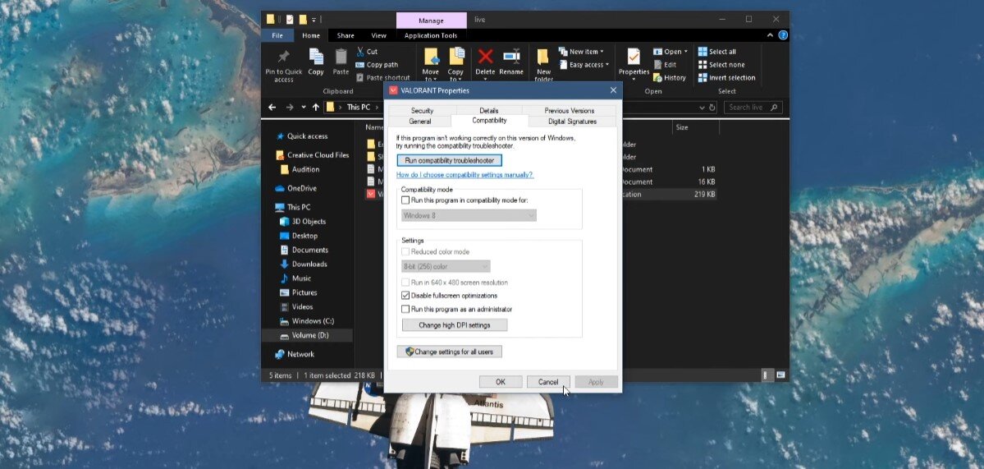This screenshot has width=984, height=469.
Task: Enable Run this program in compatibility mode
Action: (405, 200)
